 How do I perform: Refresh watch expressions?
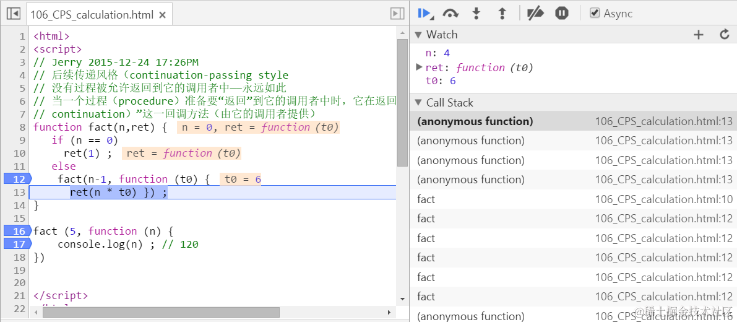(x=724, y=34)
